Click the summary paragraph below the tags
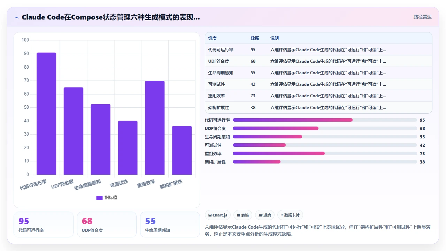 (318, 230)
